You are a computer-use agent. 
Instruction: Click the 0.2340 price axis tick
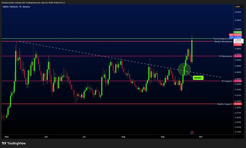pyautogui.click(x=238, y=132)
